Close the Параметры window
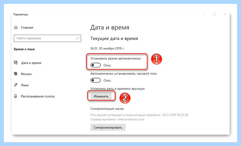 [225, 14]
